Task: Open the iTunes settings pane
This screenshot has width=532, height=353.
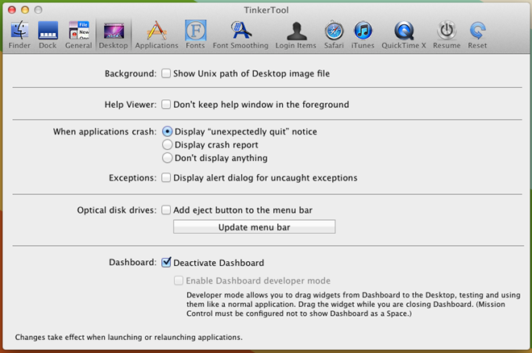Action: (363, 35)
